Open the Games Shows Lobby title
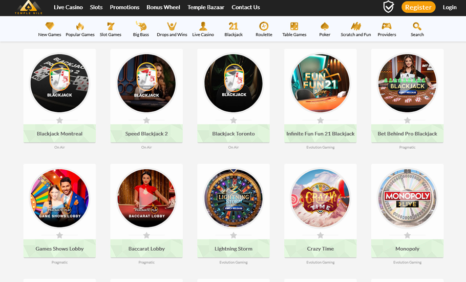Screen dimensions: 466x282 [59, 249]
